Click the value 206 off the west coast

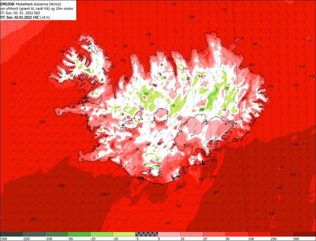(42, 122)
